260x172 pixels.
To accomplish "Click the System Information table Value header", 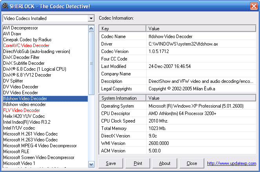I will (201, 98).
